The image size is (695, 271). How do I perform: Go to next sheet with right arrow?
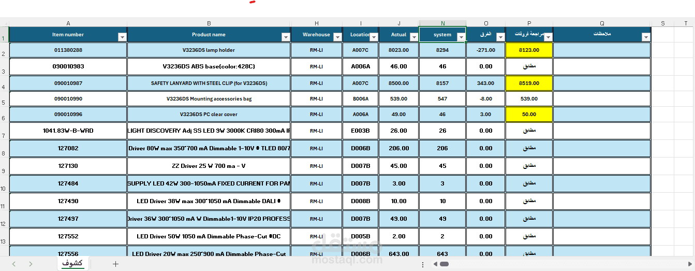(x=31, y=264)
